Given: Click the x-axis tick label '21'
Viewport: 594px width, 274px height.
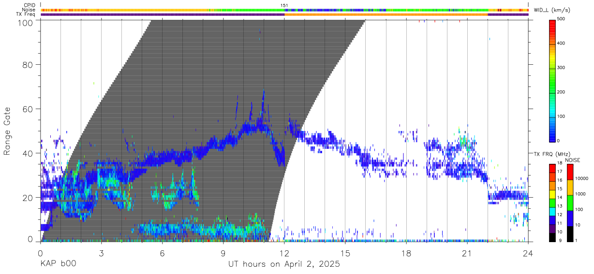Looking at the screenshot, I should tap(467, 254).
